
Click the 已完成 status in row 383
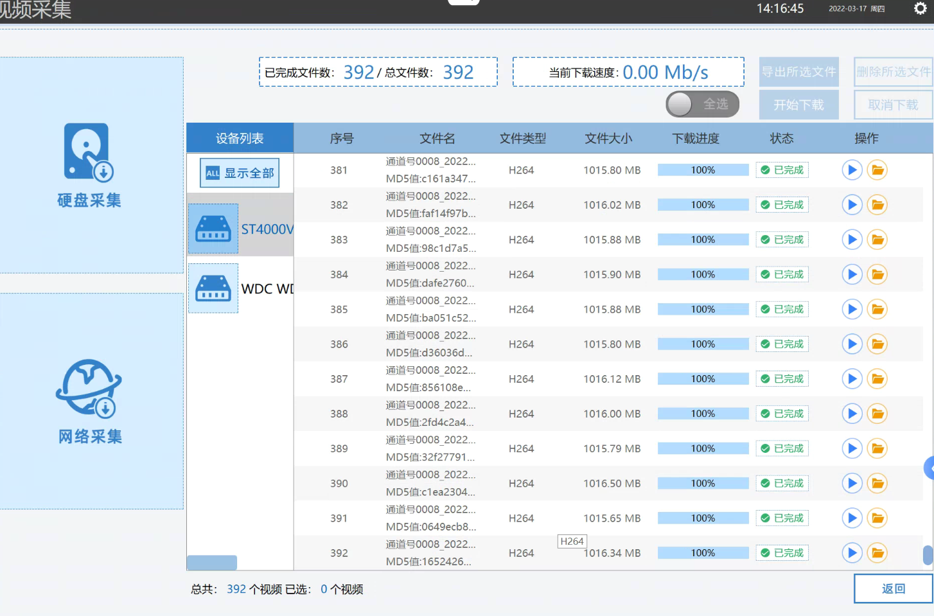pos(782,240)
